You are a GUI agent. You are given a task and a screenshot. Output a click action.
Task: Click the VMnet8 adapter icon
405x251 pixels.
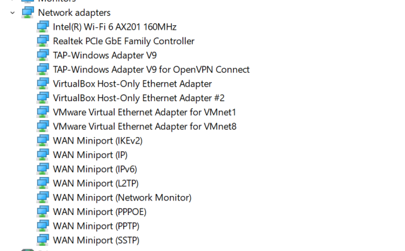tap(42, 126)
